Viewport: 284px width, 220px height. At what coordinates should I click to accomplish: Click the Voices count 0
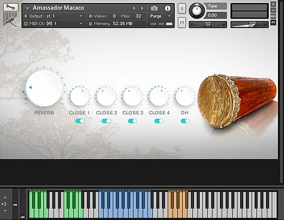point(114,16)
